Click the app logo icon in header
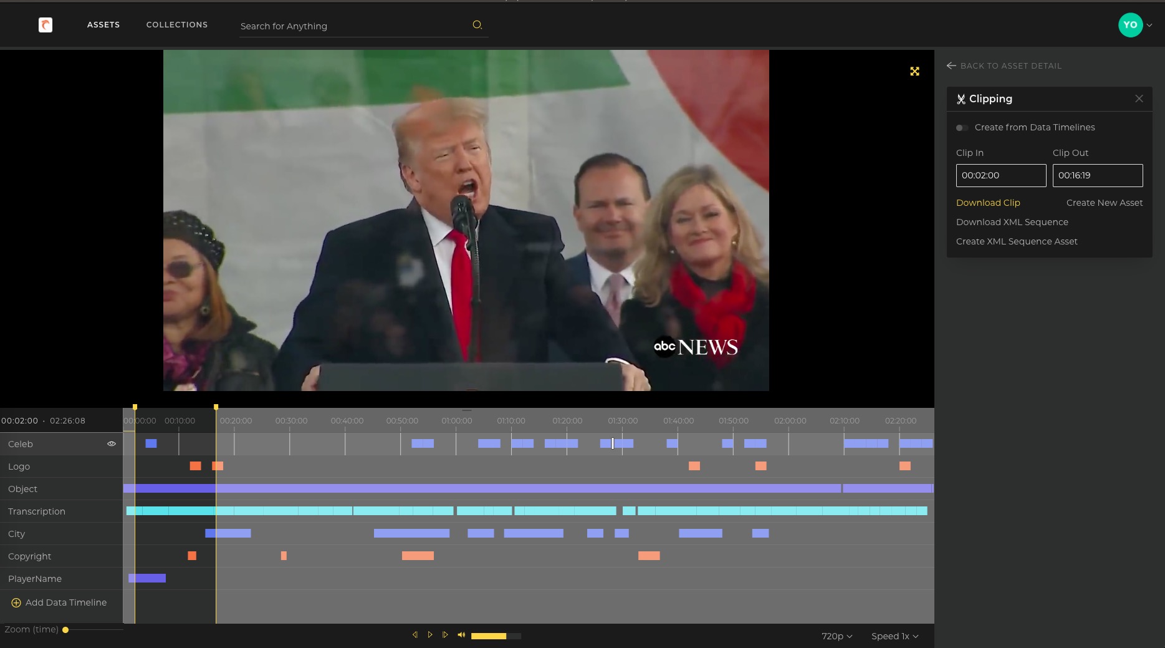 point(46,25)
